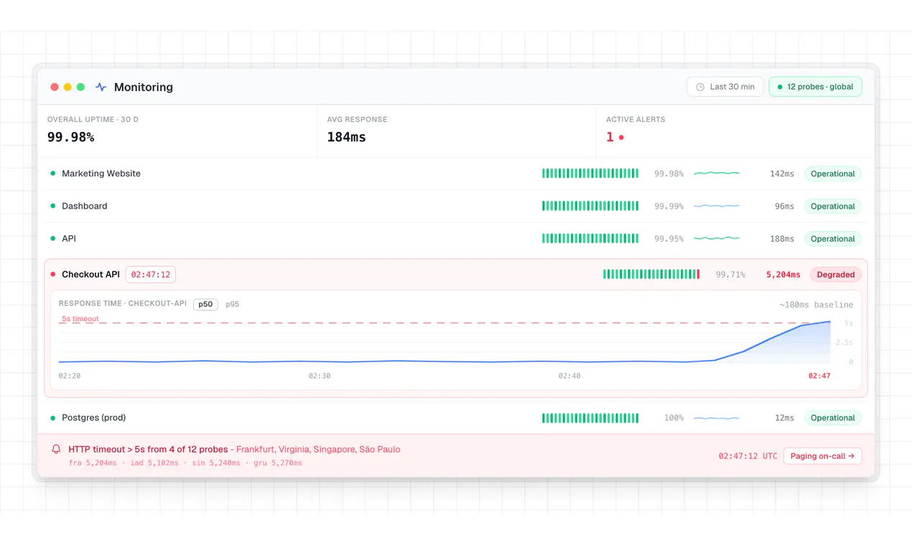Click Marketing Website response sparkline
912x545 pixels.
tap(716, 174)
